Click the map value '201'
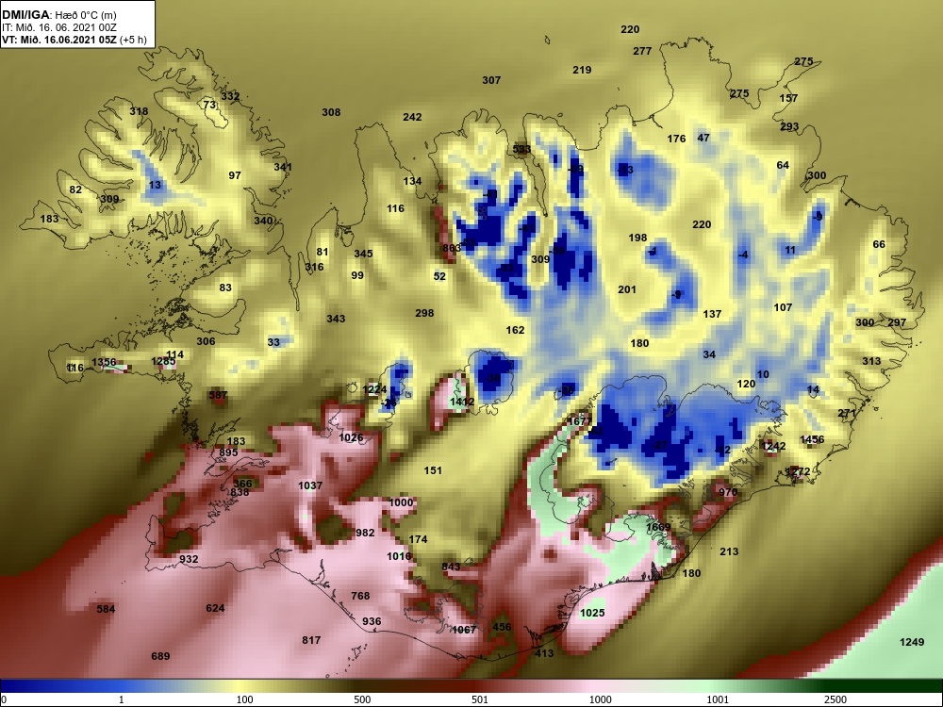Viewport: 943px width, 707px height. tap(627, 289)
